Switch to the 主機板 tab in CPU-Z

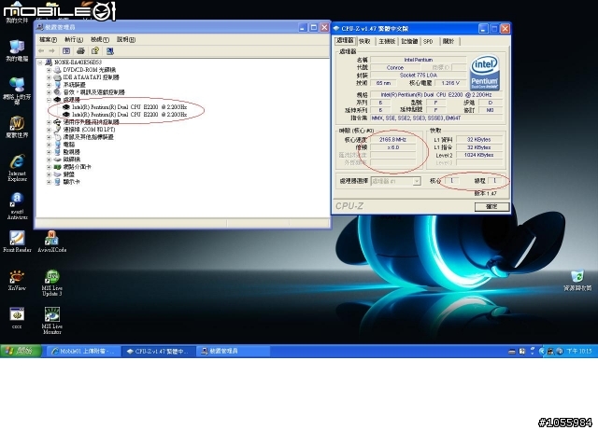[x=387, y=41]
